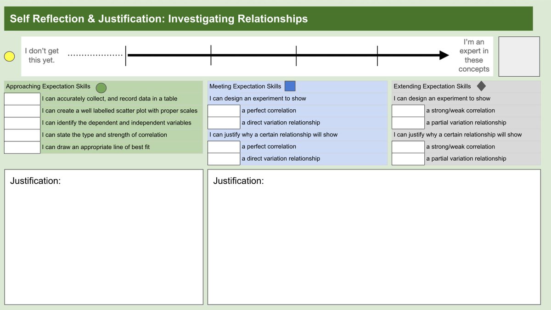The height and width of the screenshot is (310, 551).
Task: Click the I'm an expert in these concepts label
Action: [x=474, y=55]
